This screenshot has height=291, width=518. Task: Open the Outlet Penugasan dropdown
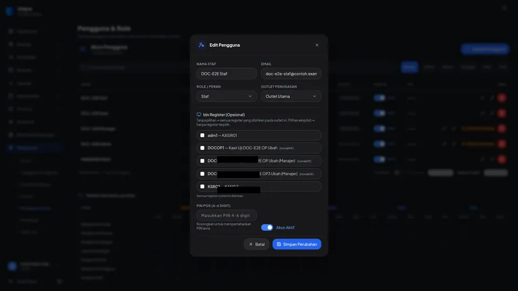pyautogui.click(x=291, y=96)
